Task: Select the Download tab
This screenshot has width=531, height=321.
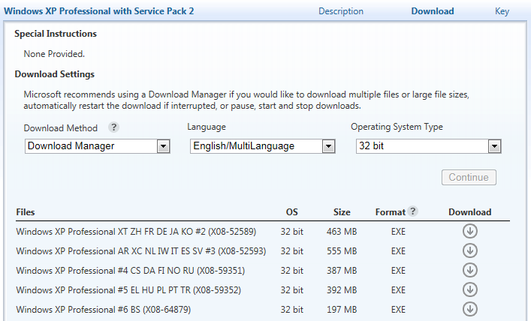Action: point(432,11)
